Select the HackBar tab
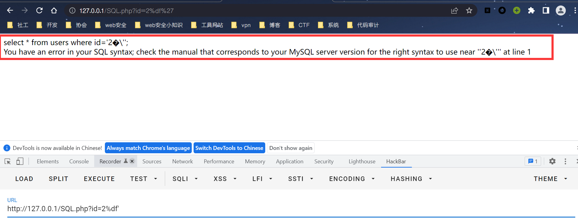The image size is (578, 220). coord(396,161)
